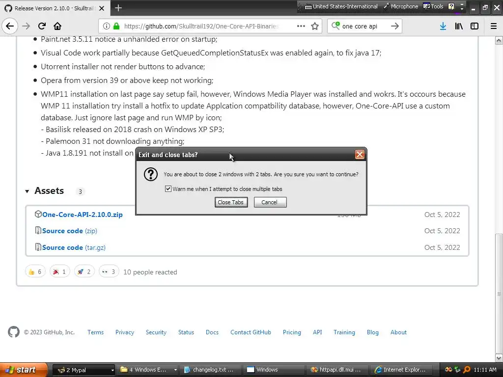Screen dimensions: 503x377
Task: Click scrollbar down arrow
Action: (499, 358)
